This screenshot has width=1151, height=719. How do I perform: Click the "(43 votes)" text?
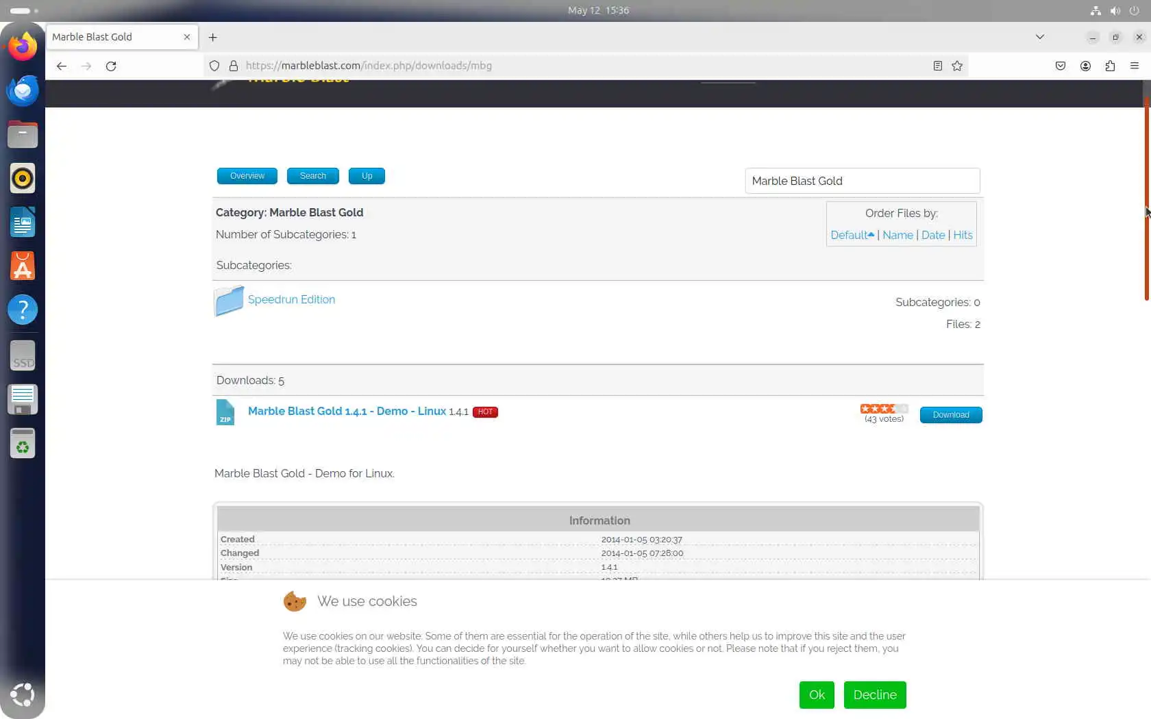[884, 419]
